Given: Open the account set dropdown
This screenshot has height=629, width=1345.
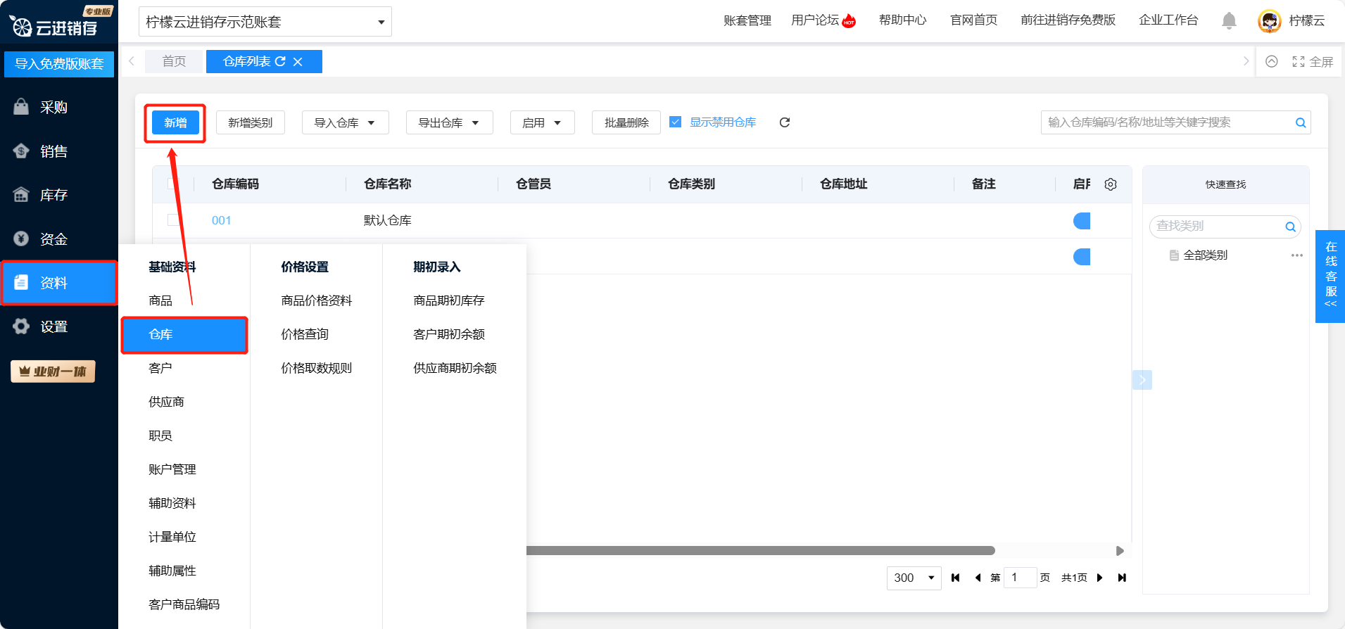Looking at the screenshot, I should click(265, 22).
